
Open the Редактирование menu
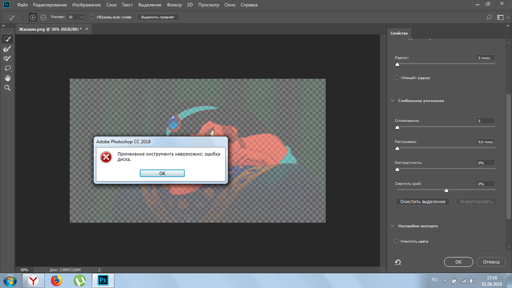click(x=50, y=5)
